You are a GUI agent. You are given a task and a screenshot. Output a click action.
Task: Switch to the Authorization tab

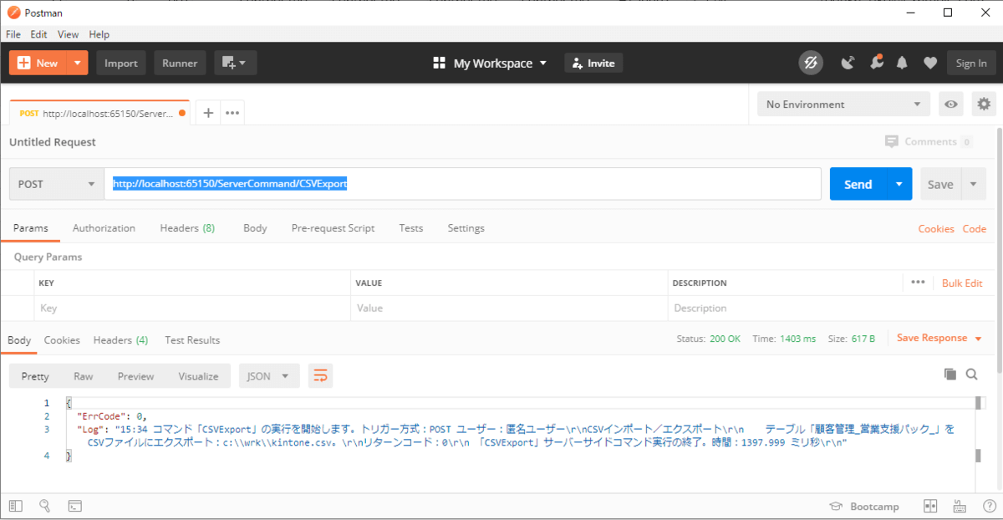pyautogui.click(x=104, y=228)
